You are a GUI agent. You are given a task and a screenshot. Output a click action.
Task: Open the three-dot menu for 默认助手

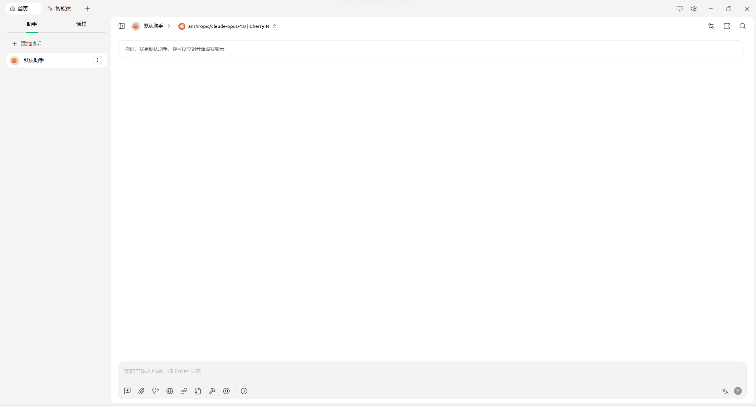[98, 60]
